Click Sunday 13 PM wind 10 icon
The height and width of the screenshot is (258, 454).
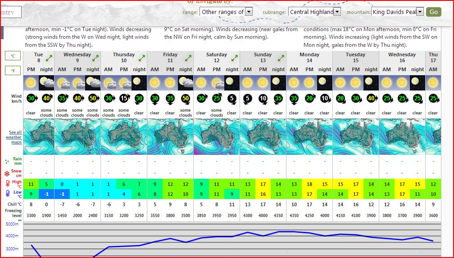(263, 99)
